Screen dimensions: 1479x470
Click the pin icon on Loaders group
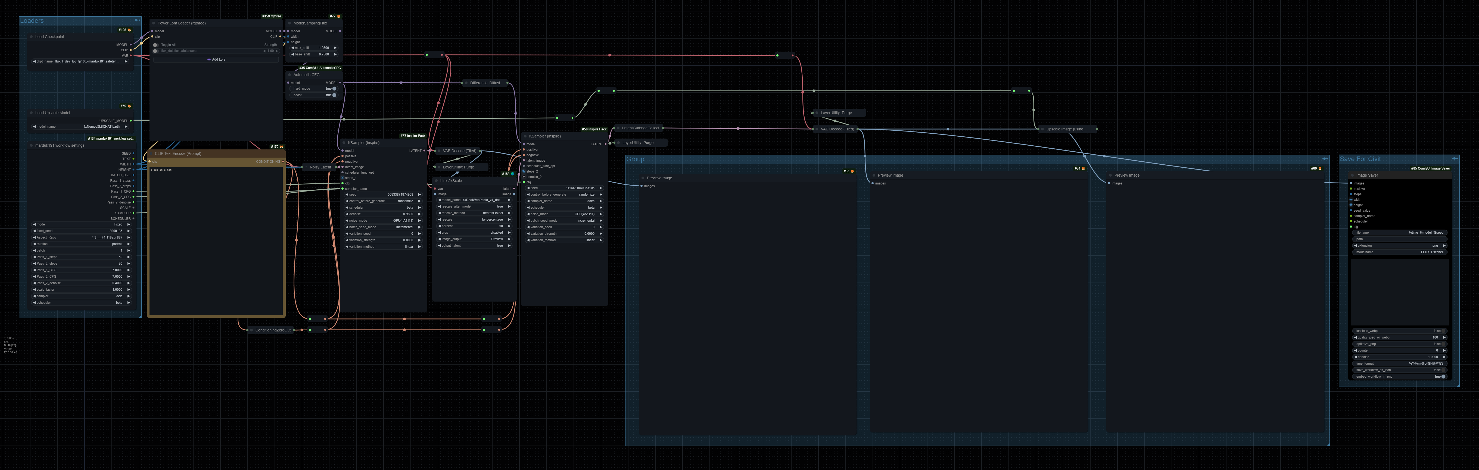coord(137,20)
